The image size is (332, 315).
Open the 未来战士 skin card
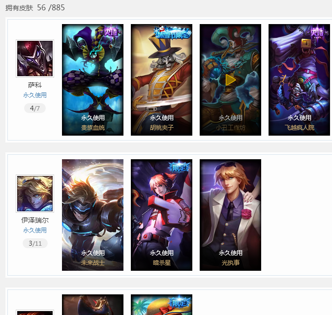(93, 215)
